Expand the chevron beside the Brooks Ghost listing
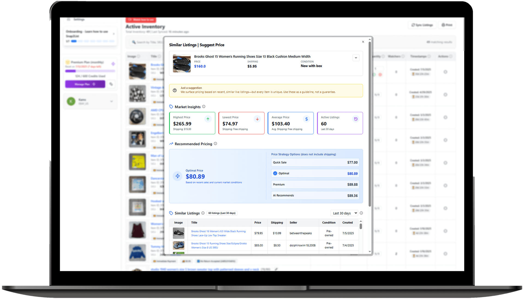 (356, 58)
